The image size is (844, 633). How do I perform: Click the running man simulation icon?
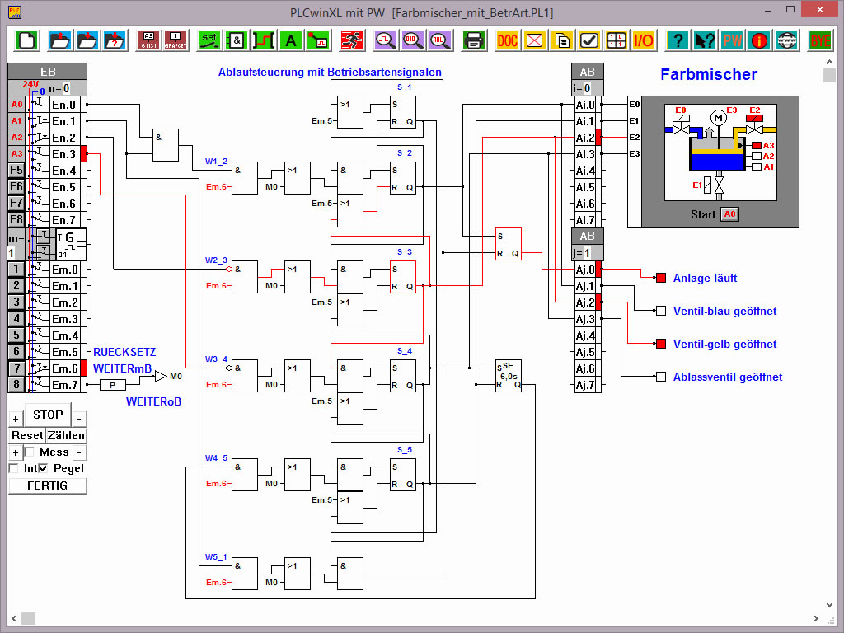[x=352, y=40]
